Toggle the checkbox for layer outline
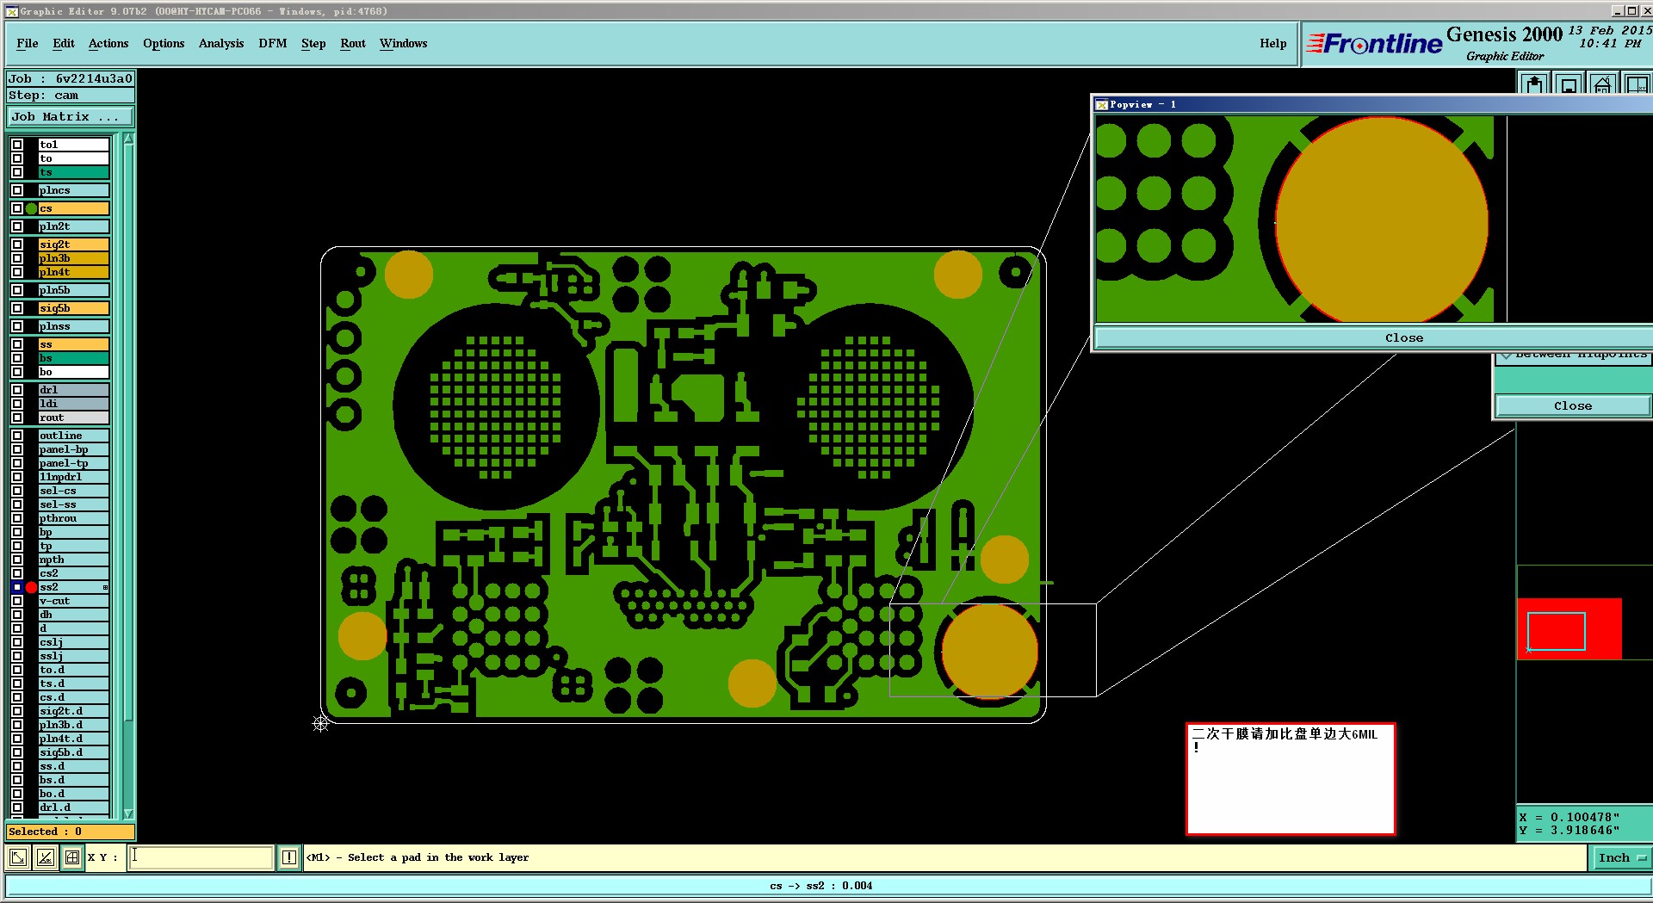Viewport: 1653px width, 903px height. tap(17, 436)
